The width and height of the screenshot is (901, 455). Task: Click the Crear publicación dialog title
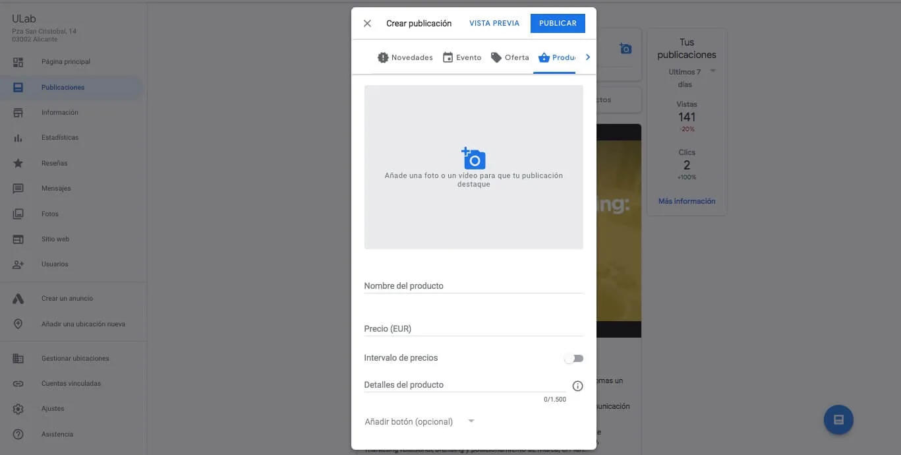(x=419, y=23)
